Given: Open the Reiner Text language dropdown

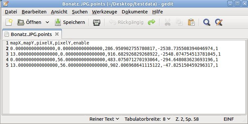Looking at the screenshot, I should point(104,119).
